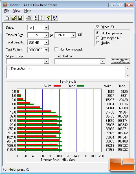The width and height of the screenshot is (136, 174).
Task: Open the Help menu
Action: [x=28, y=11]
